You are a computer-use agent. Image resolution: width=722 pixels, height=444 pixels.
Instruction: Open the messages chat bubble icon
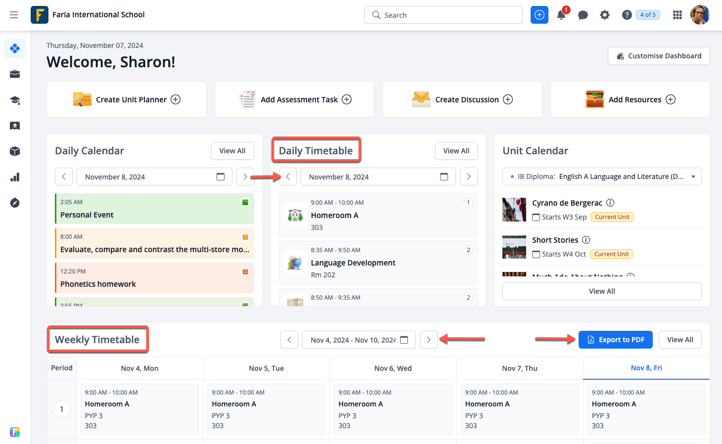(x=583, y=15)
